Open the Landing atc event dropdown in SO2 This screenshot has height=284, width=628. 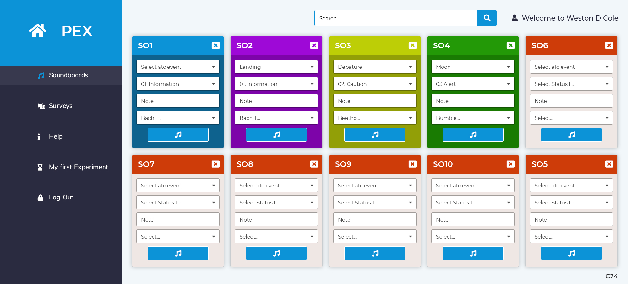276,67
